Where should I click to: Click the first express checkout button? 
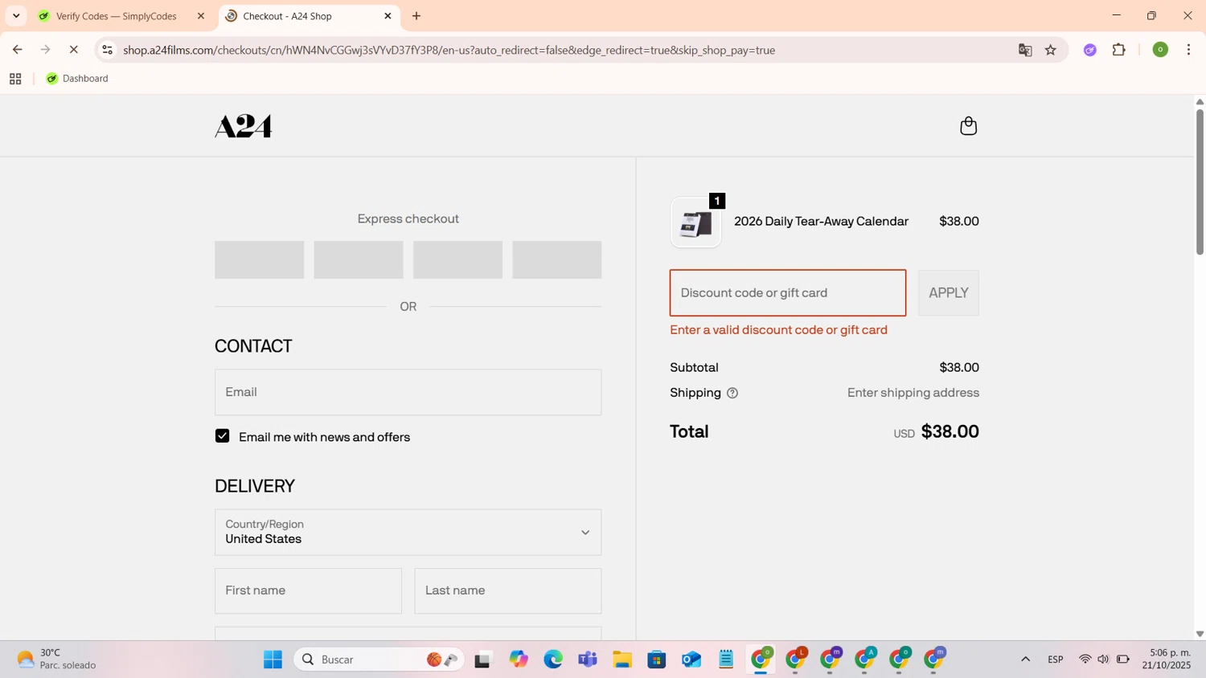tap(259, 260)
